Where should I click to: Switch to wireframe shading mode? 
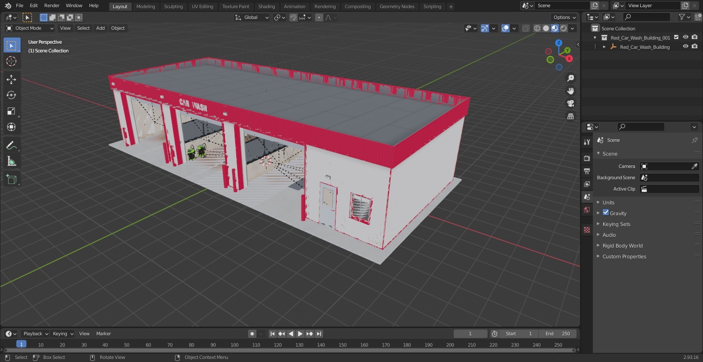pyautogui.click(x=537, y=28)
